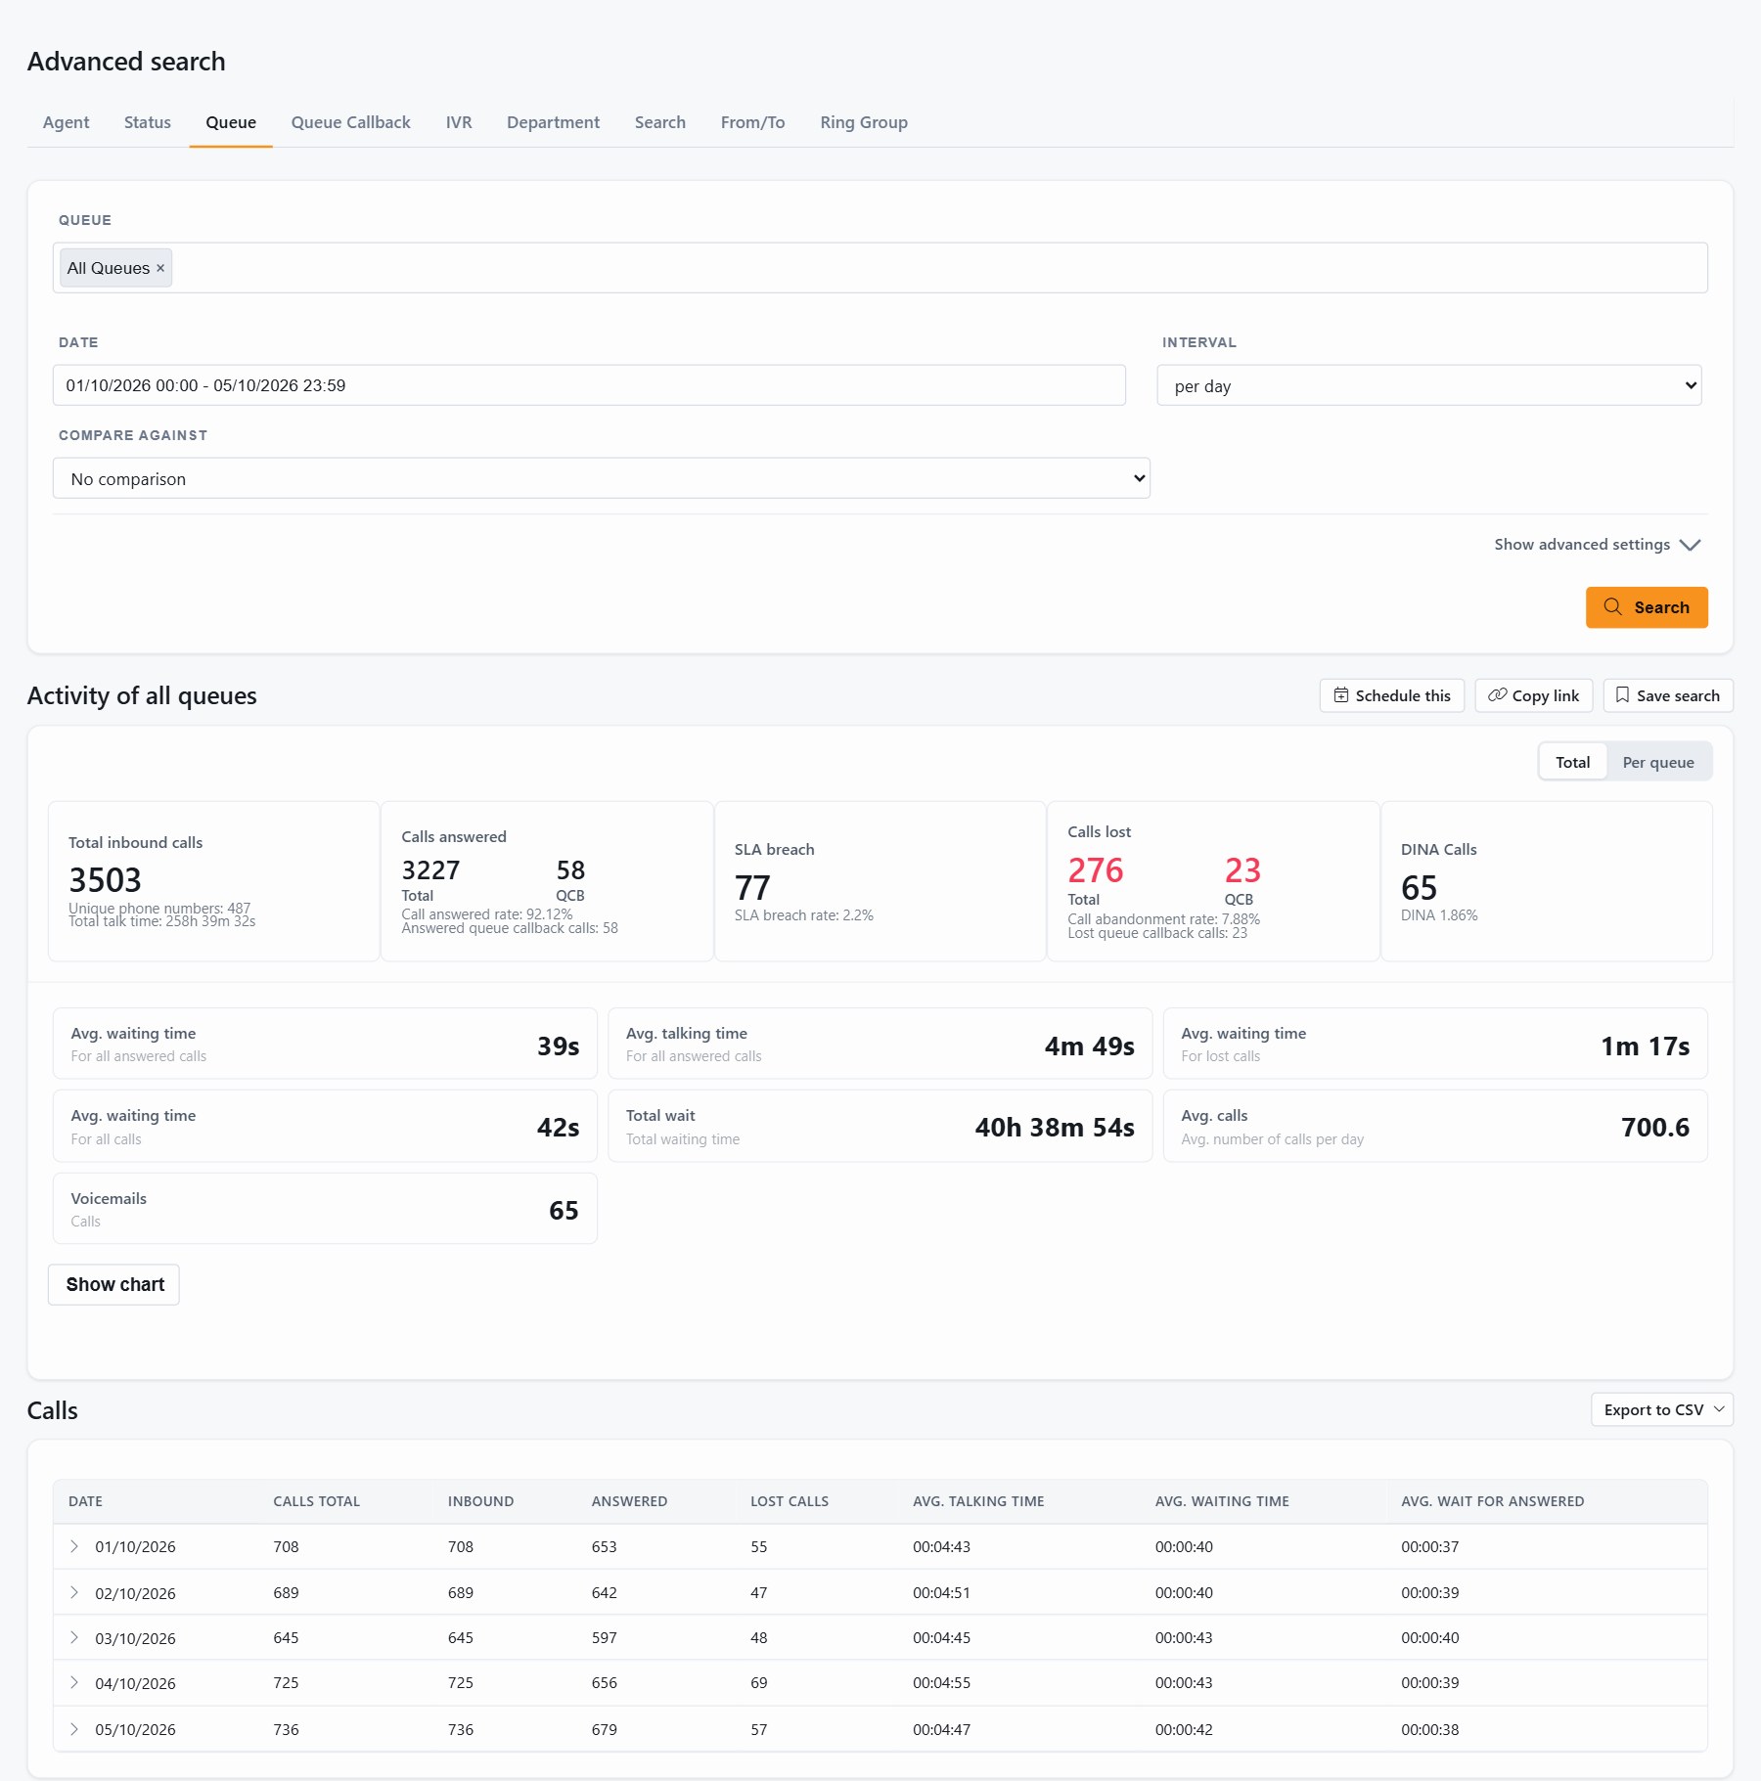Expand row for 01/10/2026
Image resolution: width=1761 pixels, height=1781 pixels.
coord(74,1546)
